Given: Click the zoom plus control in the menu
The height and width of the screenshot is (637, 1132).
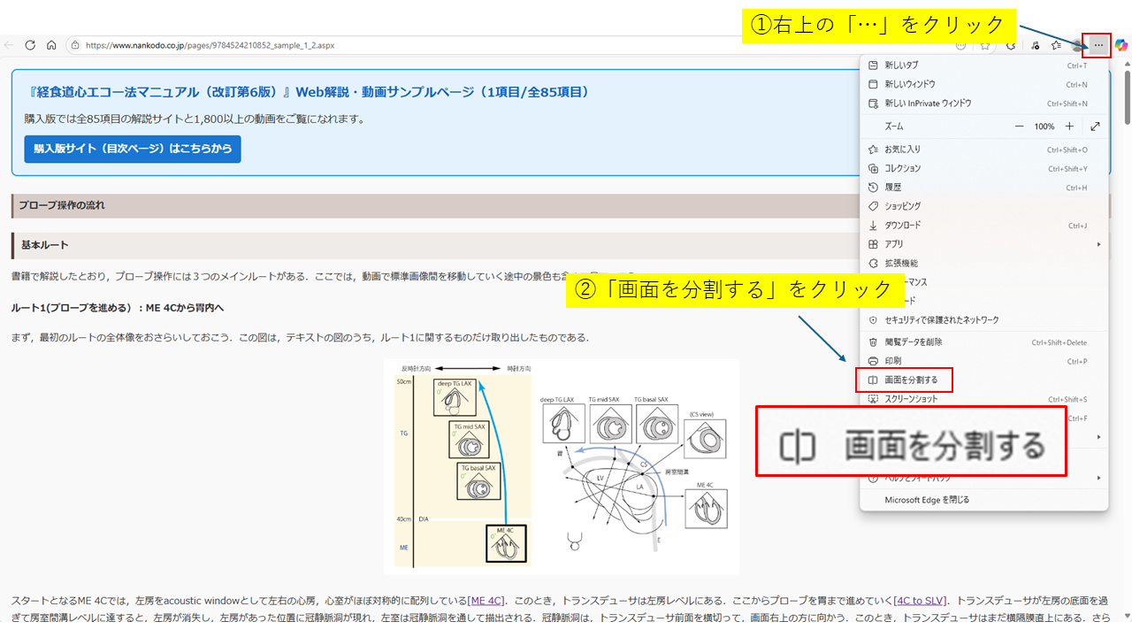Looking at the screenshot, I should click(1070, 127).
